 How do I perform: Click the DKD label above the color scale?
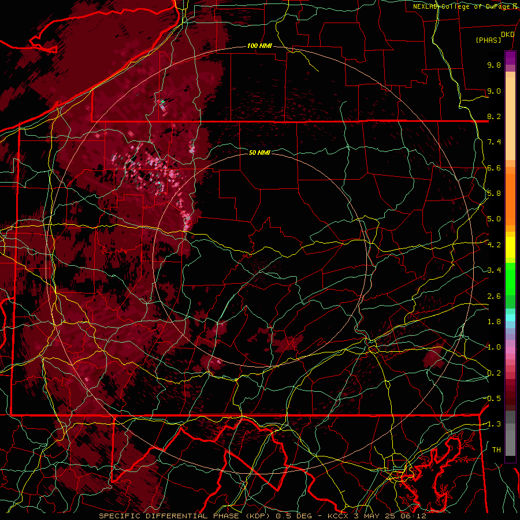pos(508,35)
